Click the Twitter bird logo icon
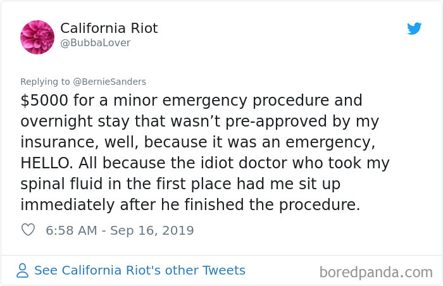Viewport: 443px width, 286px height. coord(414,28)
